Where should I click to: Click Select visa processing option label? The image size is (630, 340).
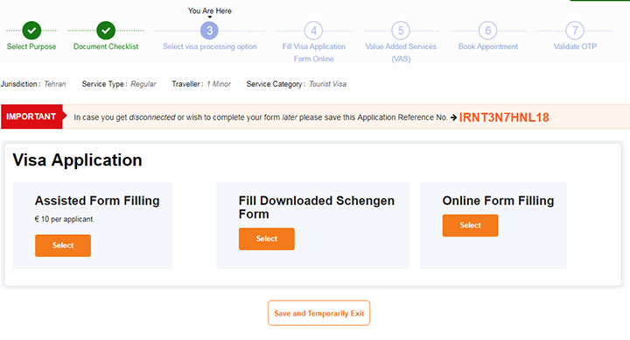[210, 46]
